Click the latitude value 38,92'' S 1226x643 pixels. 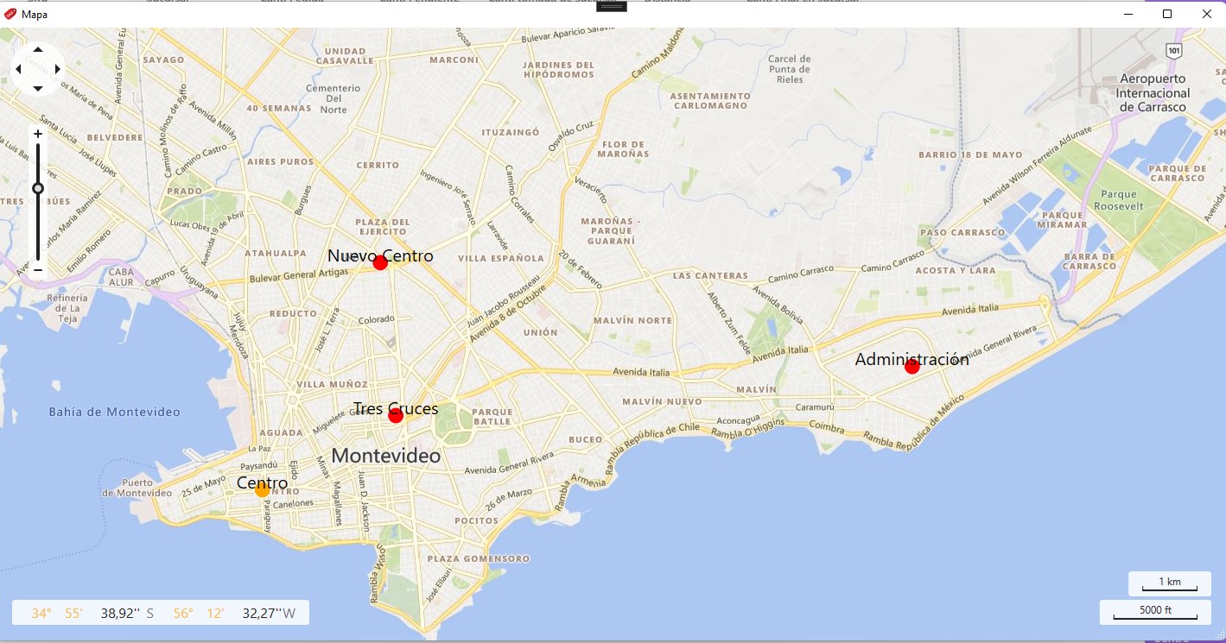coord(127,614)
